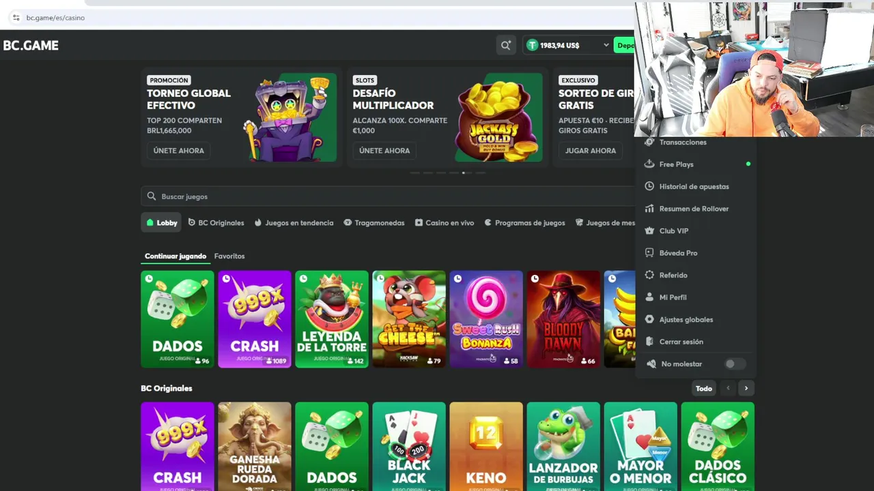
Task: Switch to Continuar jugando tab
Action: click(x=175, y=256)
